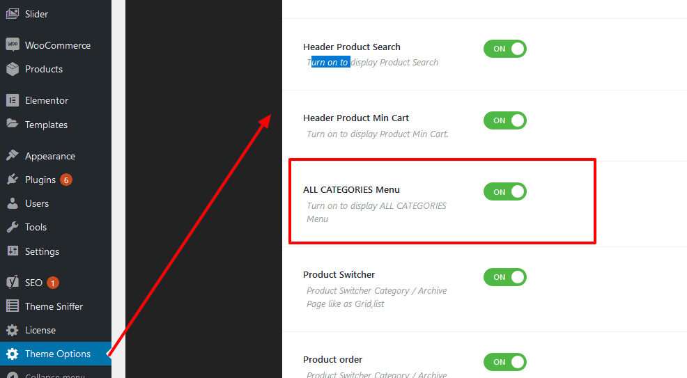Click the Plugins plug icon
The height and width of the screenshot is (378, 687).
tap(13, 180)
